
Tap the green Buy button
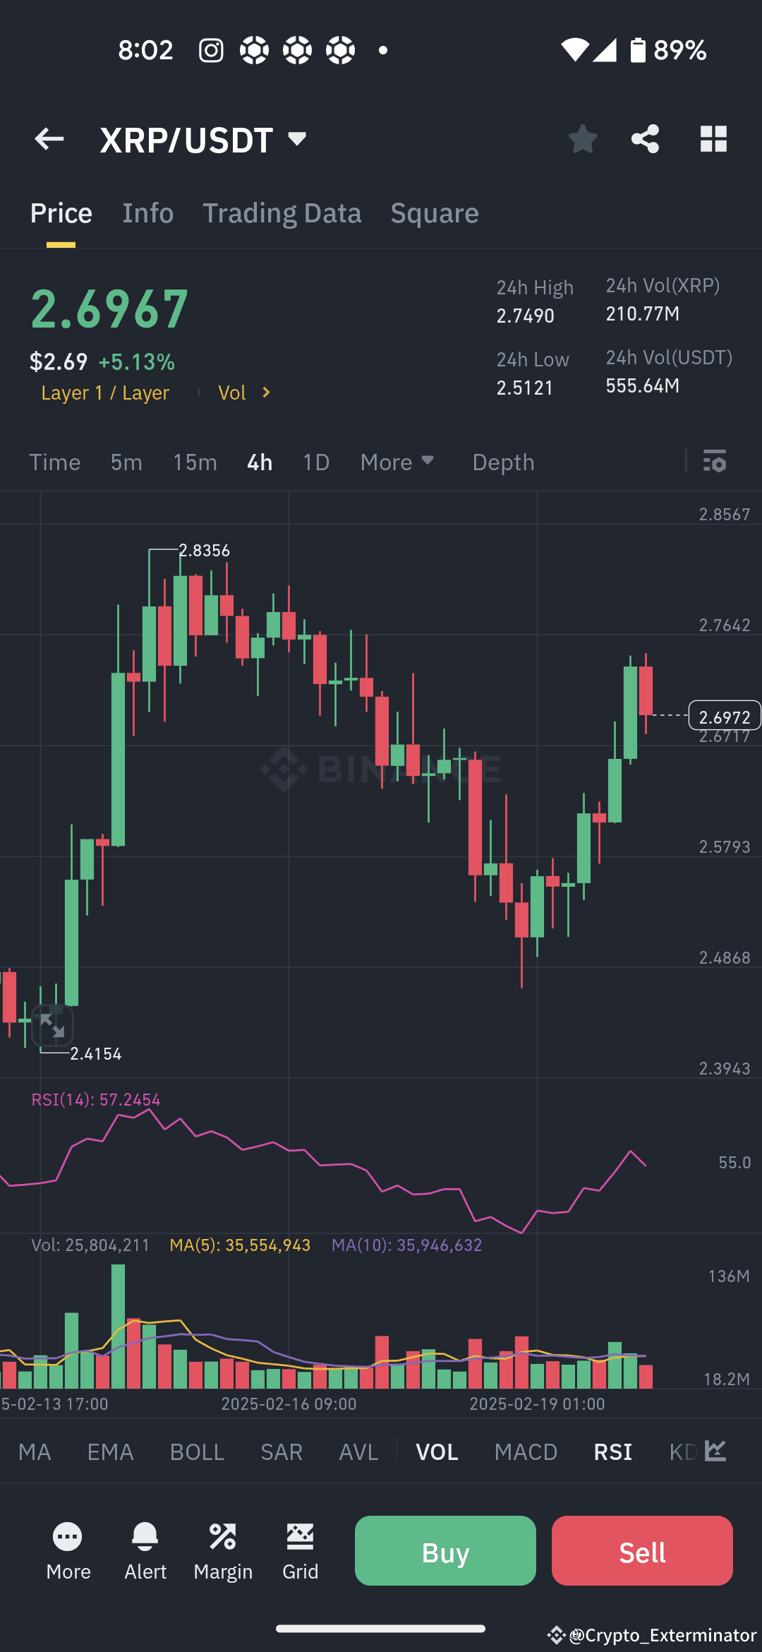(445, 1551)
